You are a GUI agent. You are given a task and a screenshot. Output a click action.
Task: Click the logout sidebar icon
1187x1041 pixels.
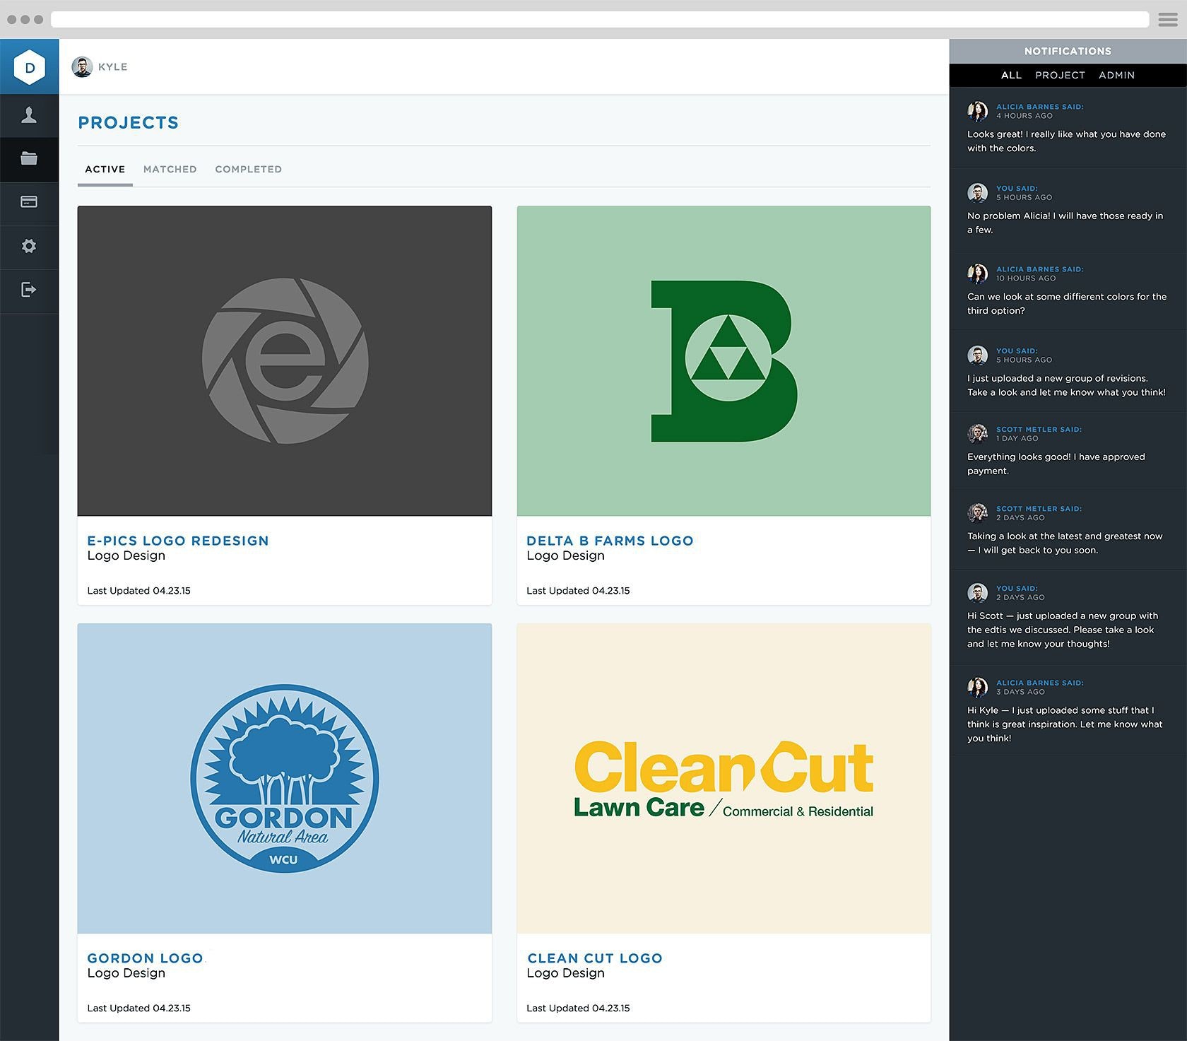pos(29,290)
